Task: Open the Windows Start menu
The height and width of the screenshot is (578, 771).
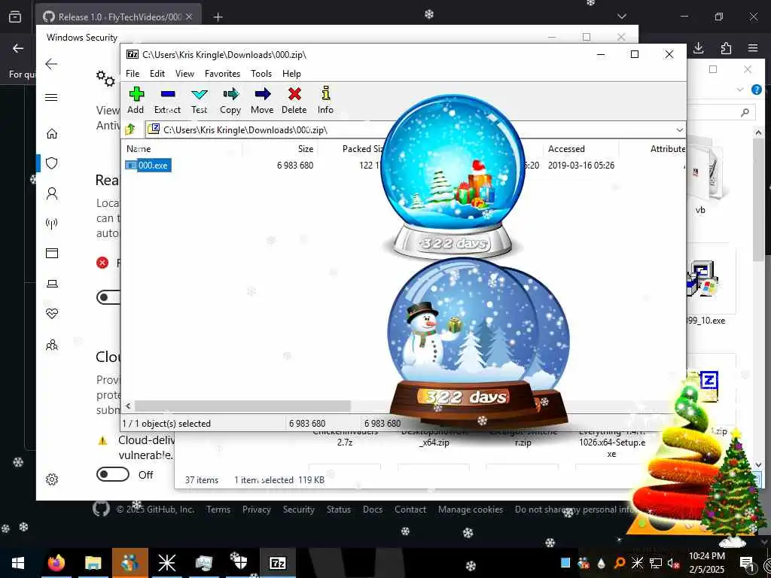Action: point(18,563)
